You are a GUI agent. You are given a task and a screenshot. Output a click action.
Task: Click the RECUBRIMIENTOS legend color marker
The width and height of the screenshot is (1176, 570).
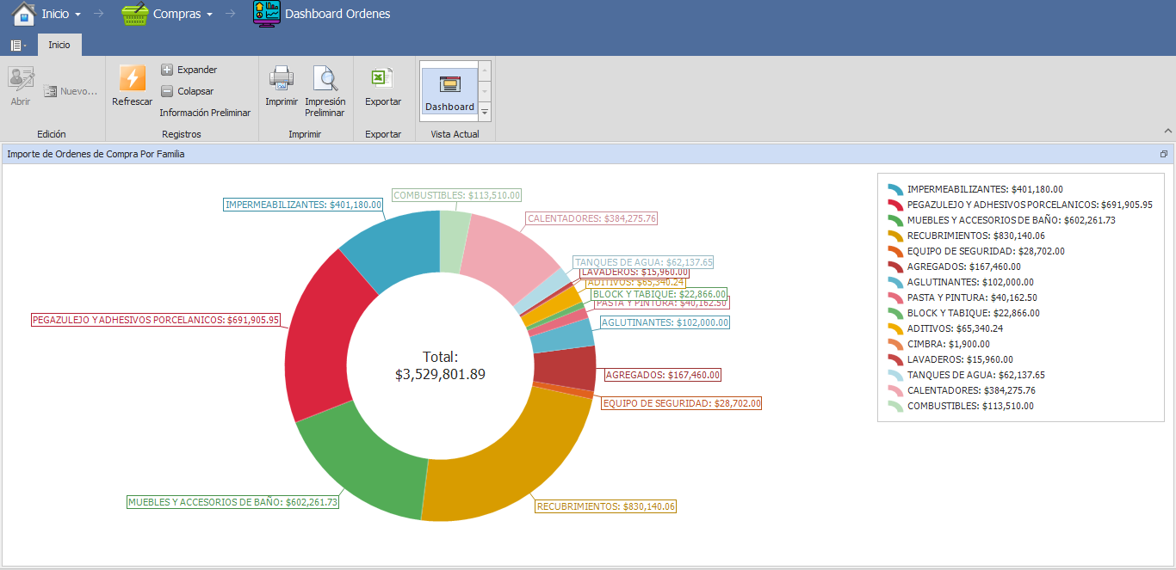[x=895, y=236]
